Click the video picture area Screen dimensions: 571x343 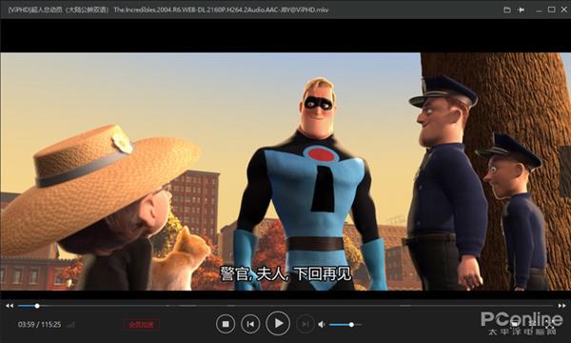pyautogui.click(x=285, y=171)
